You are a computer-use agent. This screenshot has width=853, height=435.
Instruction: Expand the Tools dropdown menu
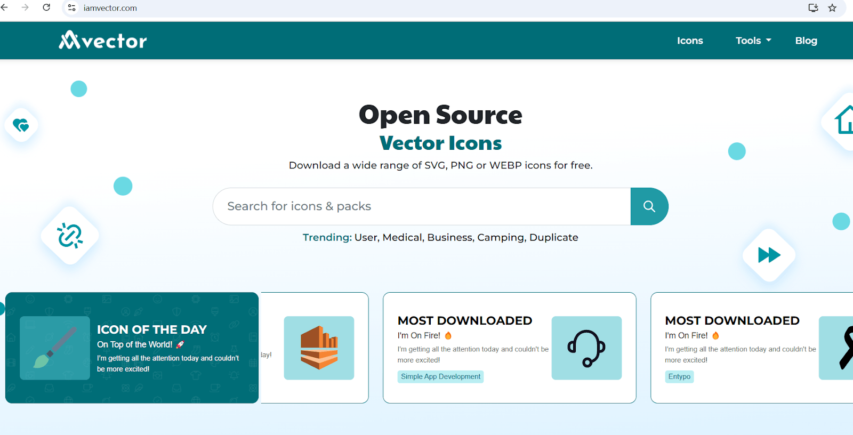tap(753, 41)
